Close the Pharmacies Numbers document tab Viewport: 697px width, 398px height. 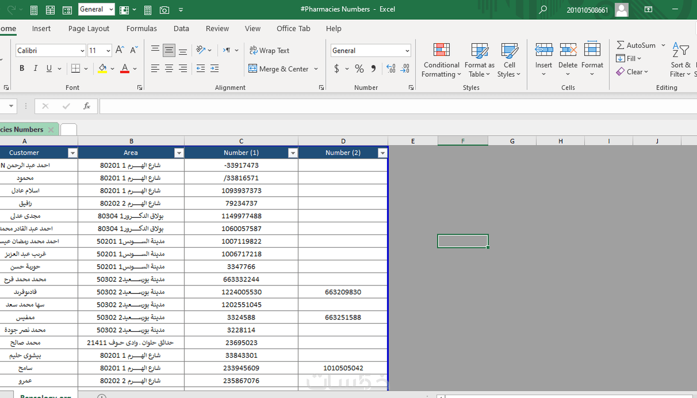51,130
